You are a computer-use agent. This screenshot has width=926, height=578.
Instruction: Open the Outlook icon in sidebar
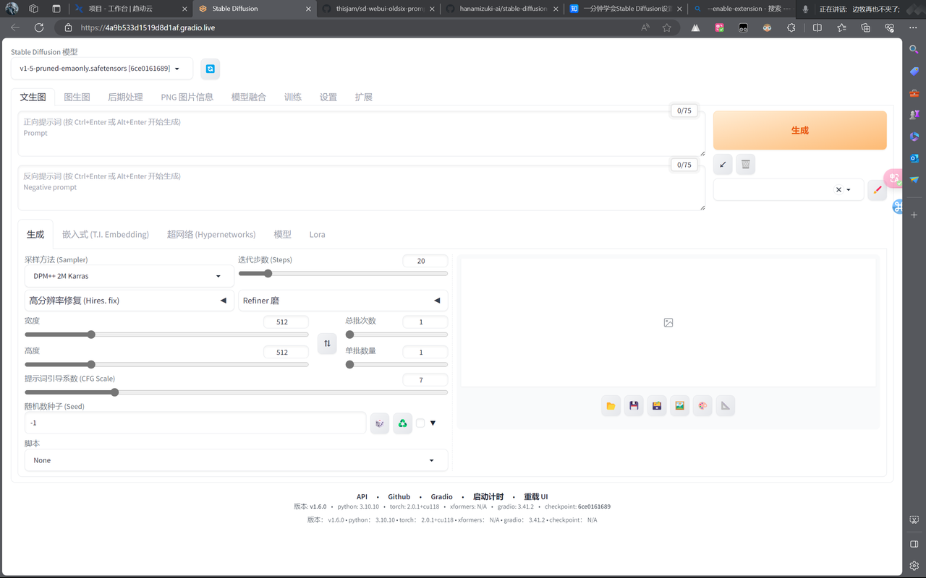pyautogui.click(x=914, y=158)
